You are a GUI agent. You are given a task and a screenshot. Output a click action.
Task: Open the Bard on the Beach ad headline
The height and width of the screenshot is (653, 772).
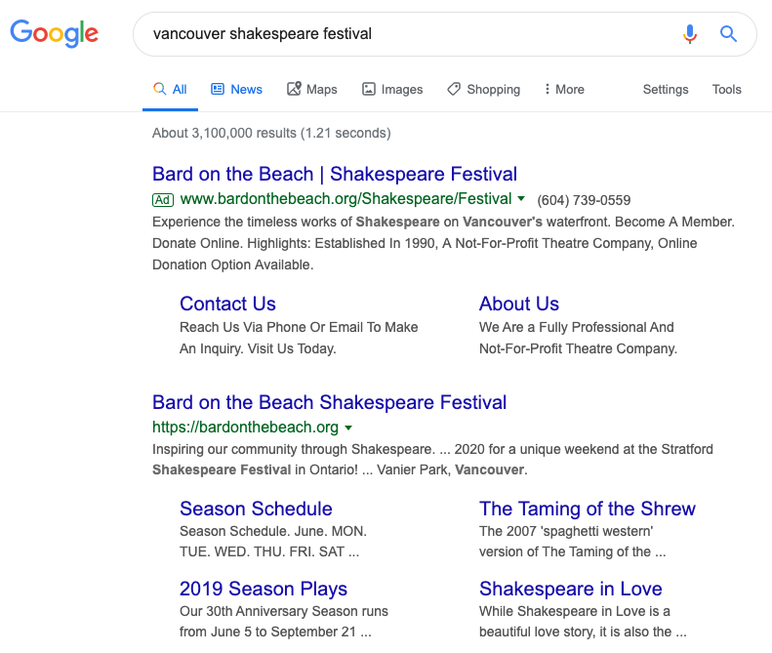[x=335, y=174]
